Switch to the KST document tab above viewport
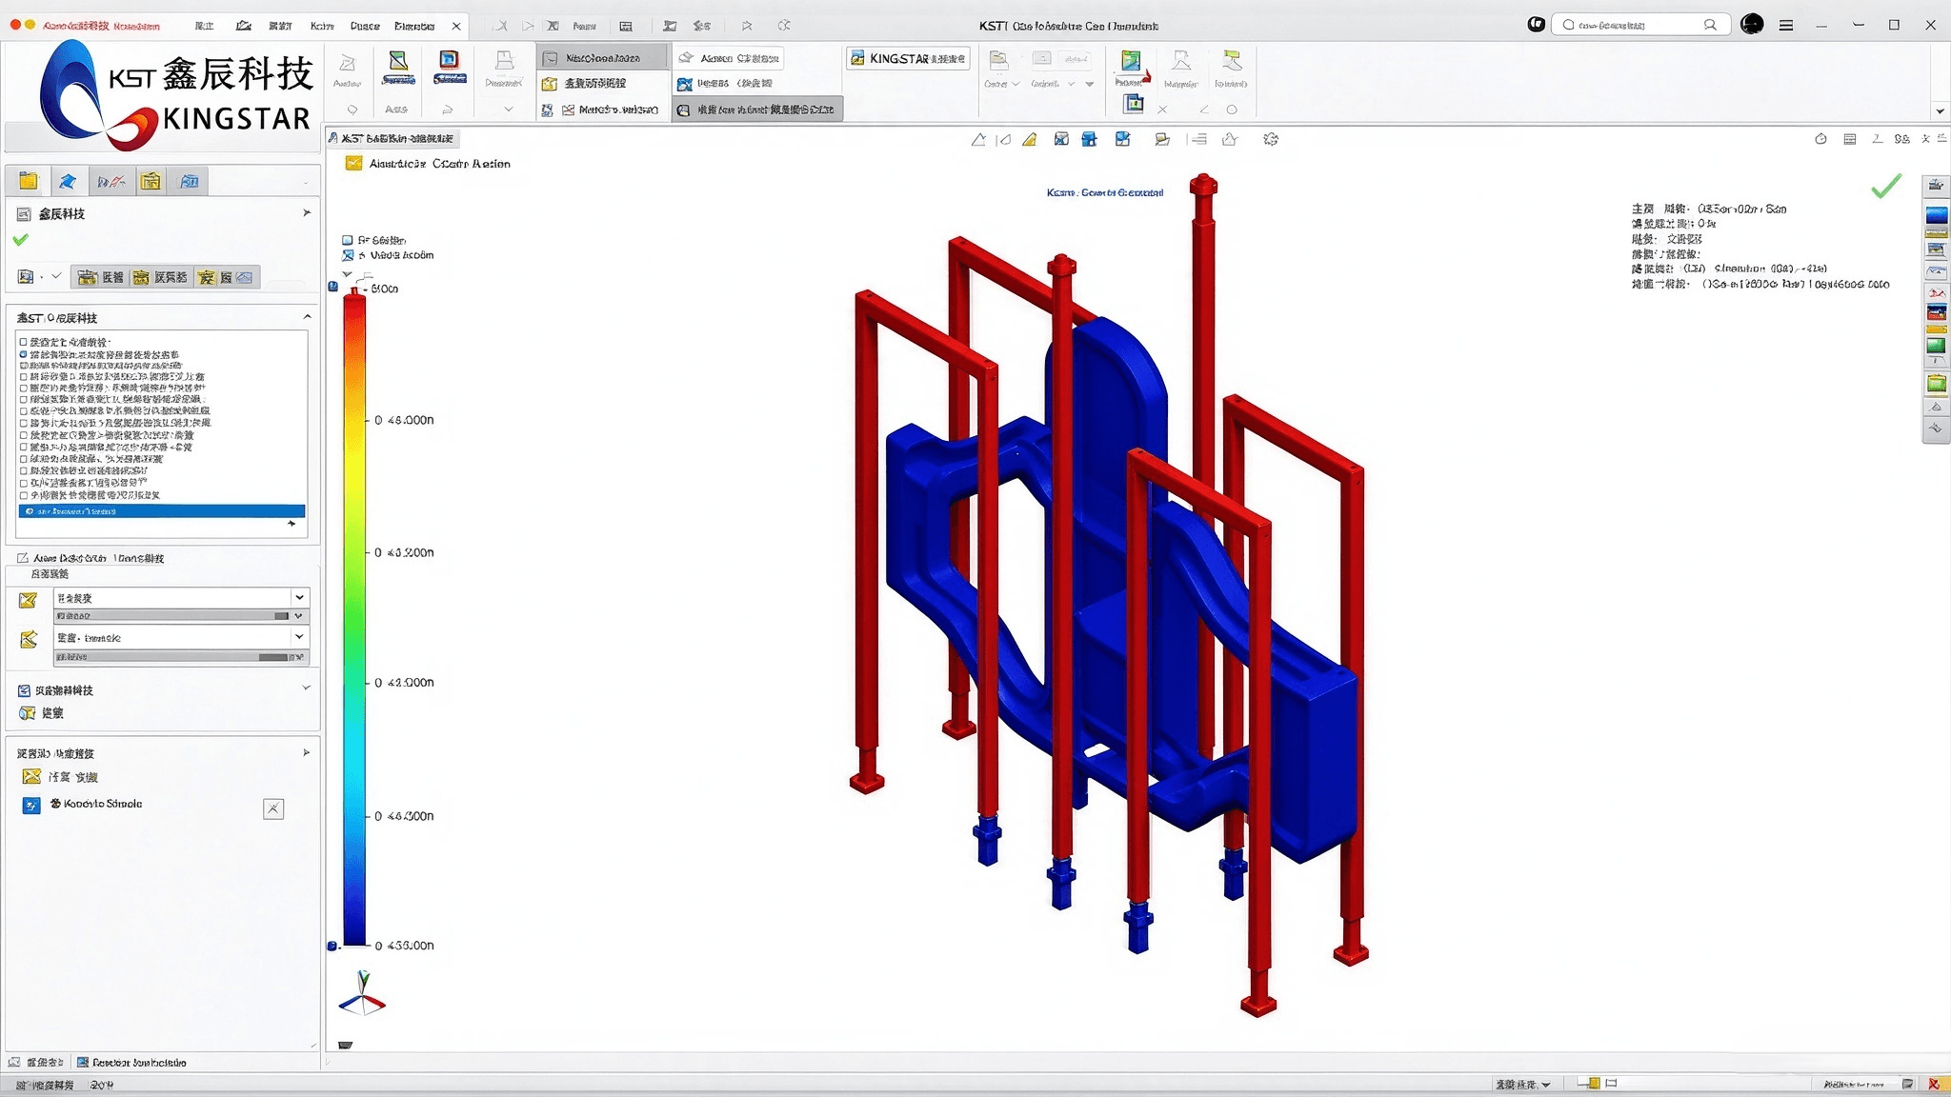Screen dimensions: 1951x1097 pyautogui.click(x=392, y=139)
